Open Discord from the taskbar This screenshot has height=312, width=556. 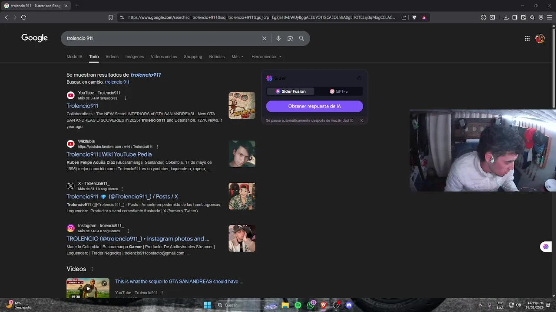click(x=348, y=305)
